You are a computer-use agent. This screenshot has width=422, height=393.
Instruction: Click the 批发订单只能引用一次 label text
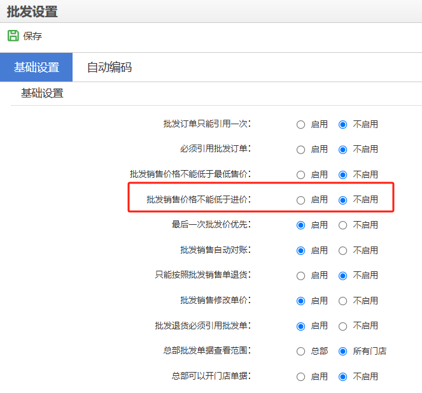tap(207, 124)
